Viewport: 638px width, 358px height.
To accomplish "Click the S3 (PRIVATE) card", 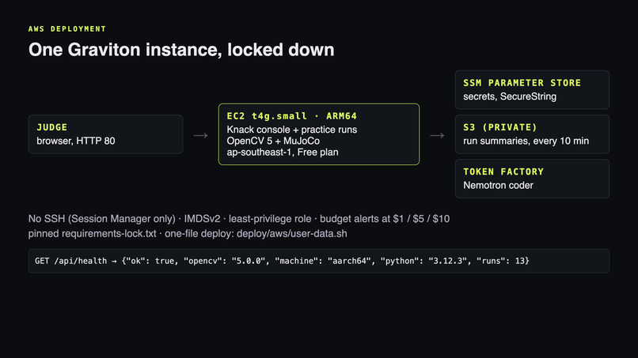I will click(x=532, y=134).
